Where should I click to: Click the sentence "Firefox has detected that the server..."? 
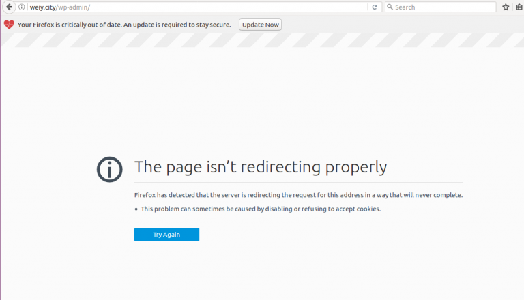[298, 195]
